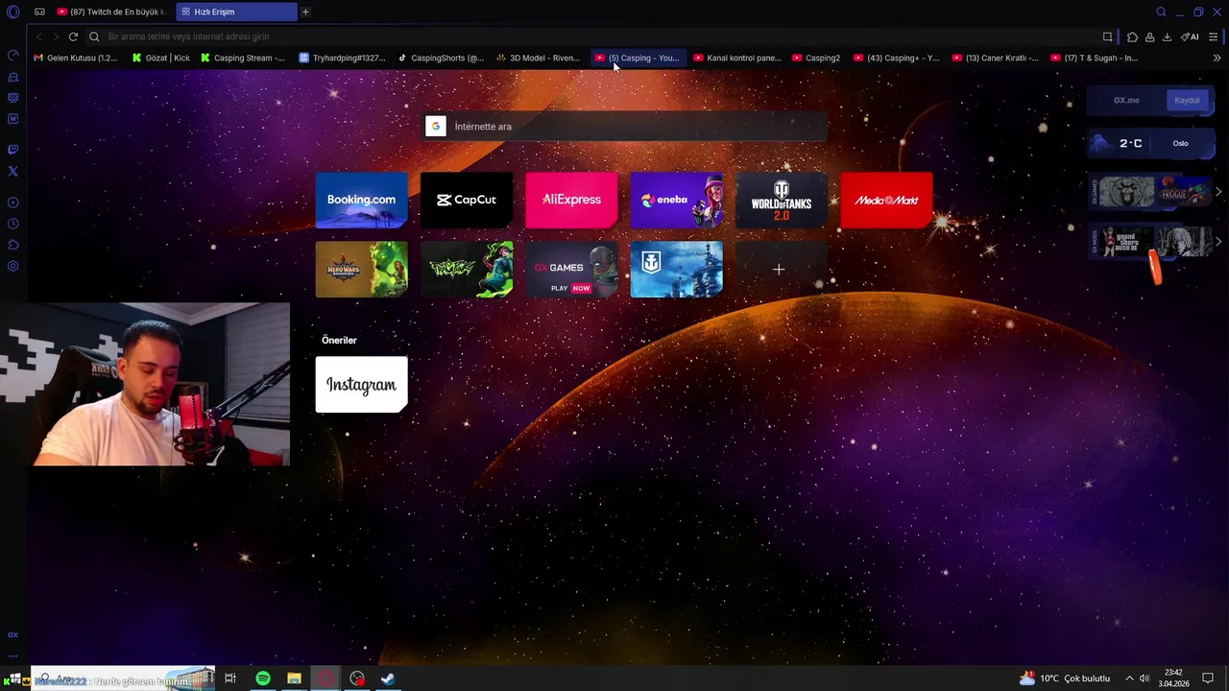Open sidebar three-dots setup menu
The height and width of the screenshot is (691, 1229).
coord(13,656)
